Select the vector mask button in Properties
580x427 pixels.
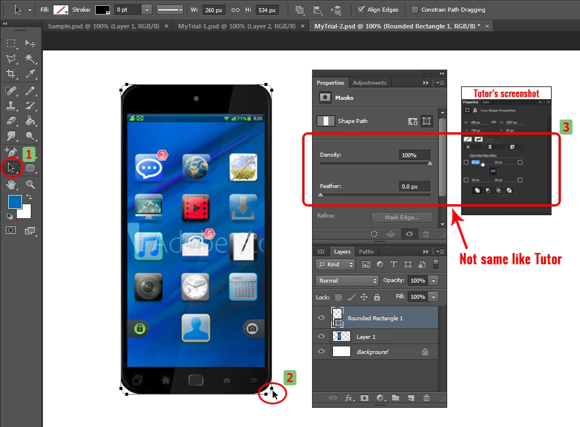pyautogui.click(x=426, y=121)
